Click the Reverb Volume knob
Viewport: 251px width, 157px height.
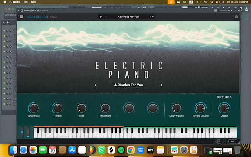pos(200,108)
